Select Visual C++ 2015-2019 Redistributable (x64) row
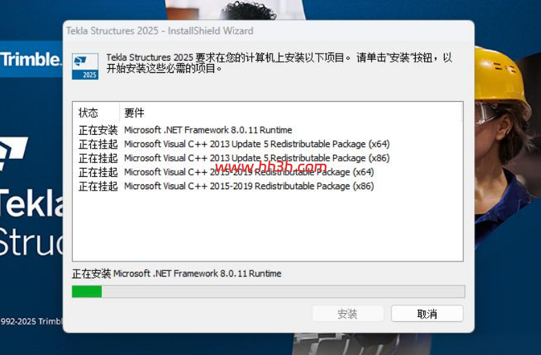 267,172
